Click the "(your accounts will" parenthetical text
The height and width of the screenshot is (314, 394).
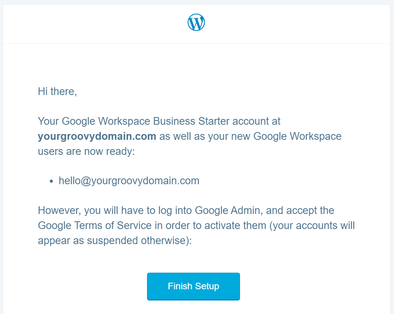313,225
